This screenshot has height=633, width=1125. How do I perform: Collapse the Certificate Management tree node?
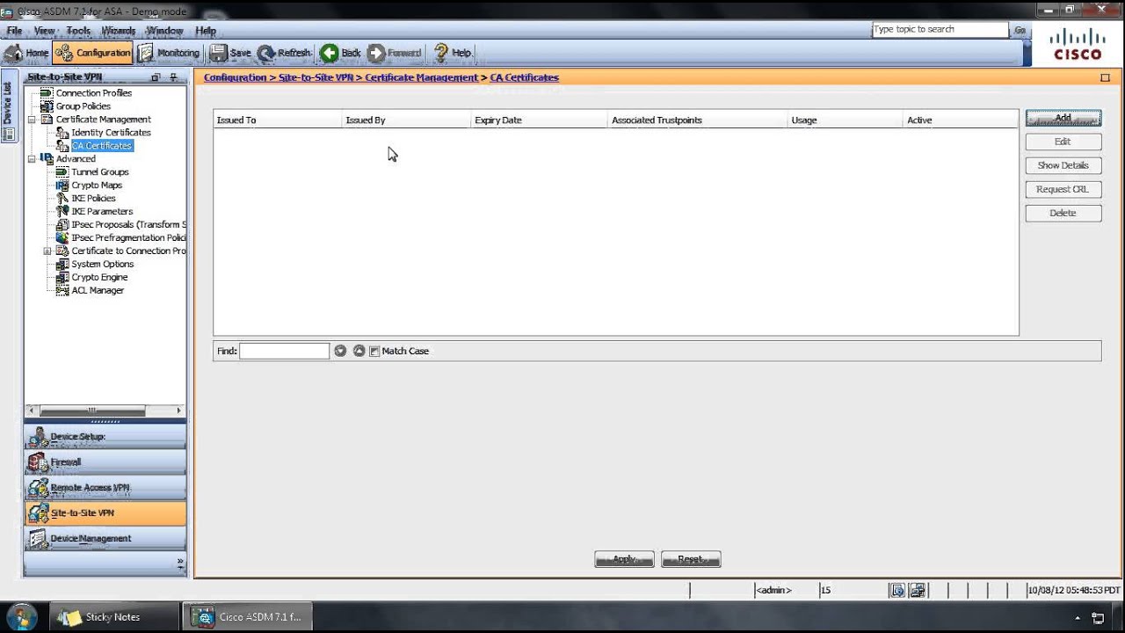[32, 120]
